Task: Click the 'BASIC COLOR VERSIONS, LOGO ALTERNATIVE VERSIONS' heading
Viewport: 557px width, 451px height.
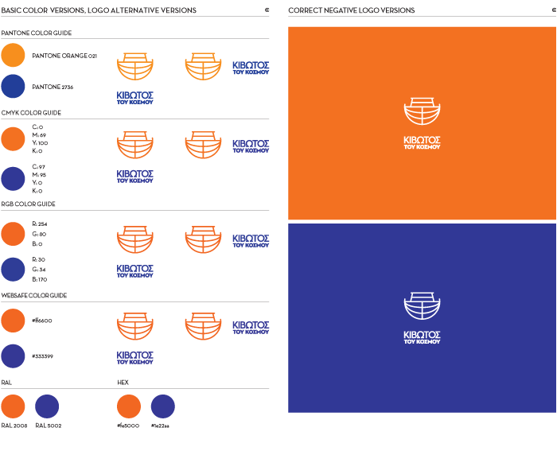Action: click(x=99, y=10)
